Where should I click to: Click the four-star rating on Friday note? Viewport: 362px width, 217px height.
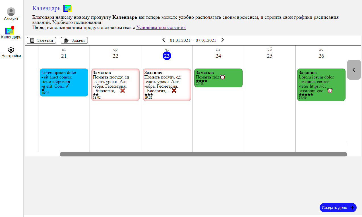coord(202,81)
